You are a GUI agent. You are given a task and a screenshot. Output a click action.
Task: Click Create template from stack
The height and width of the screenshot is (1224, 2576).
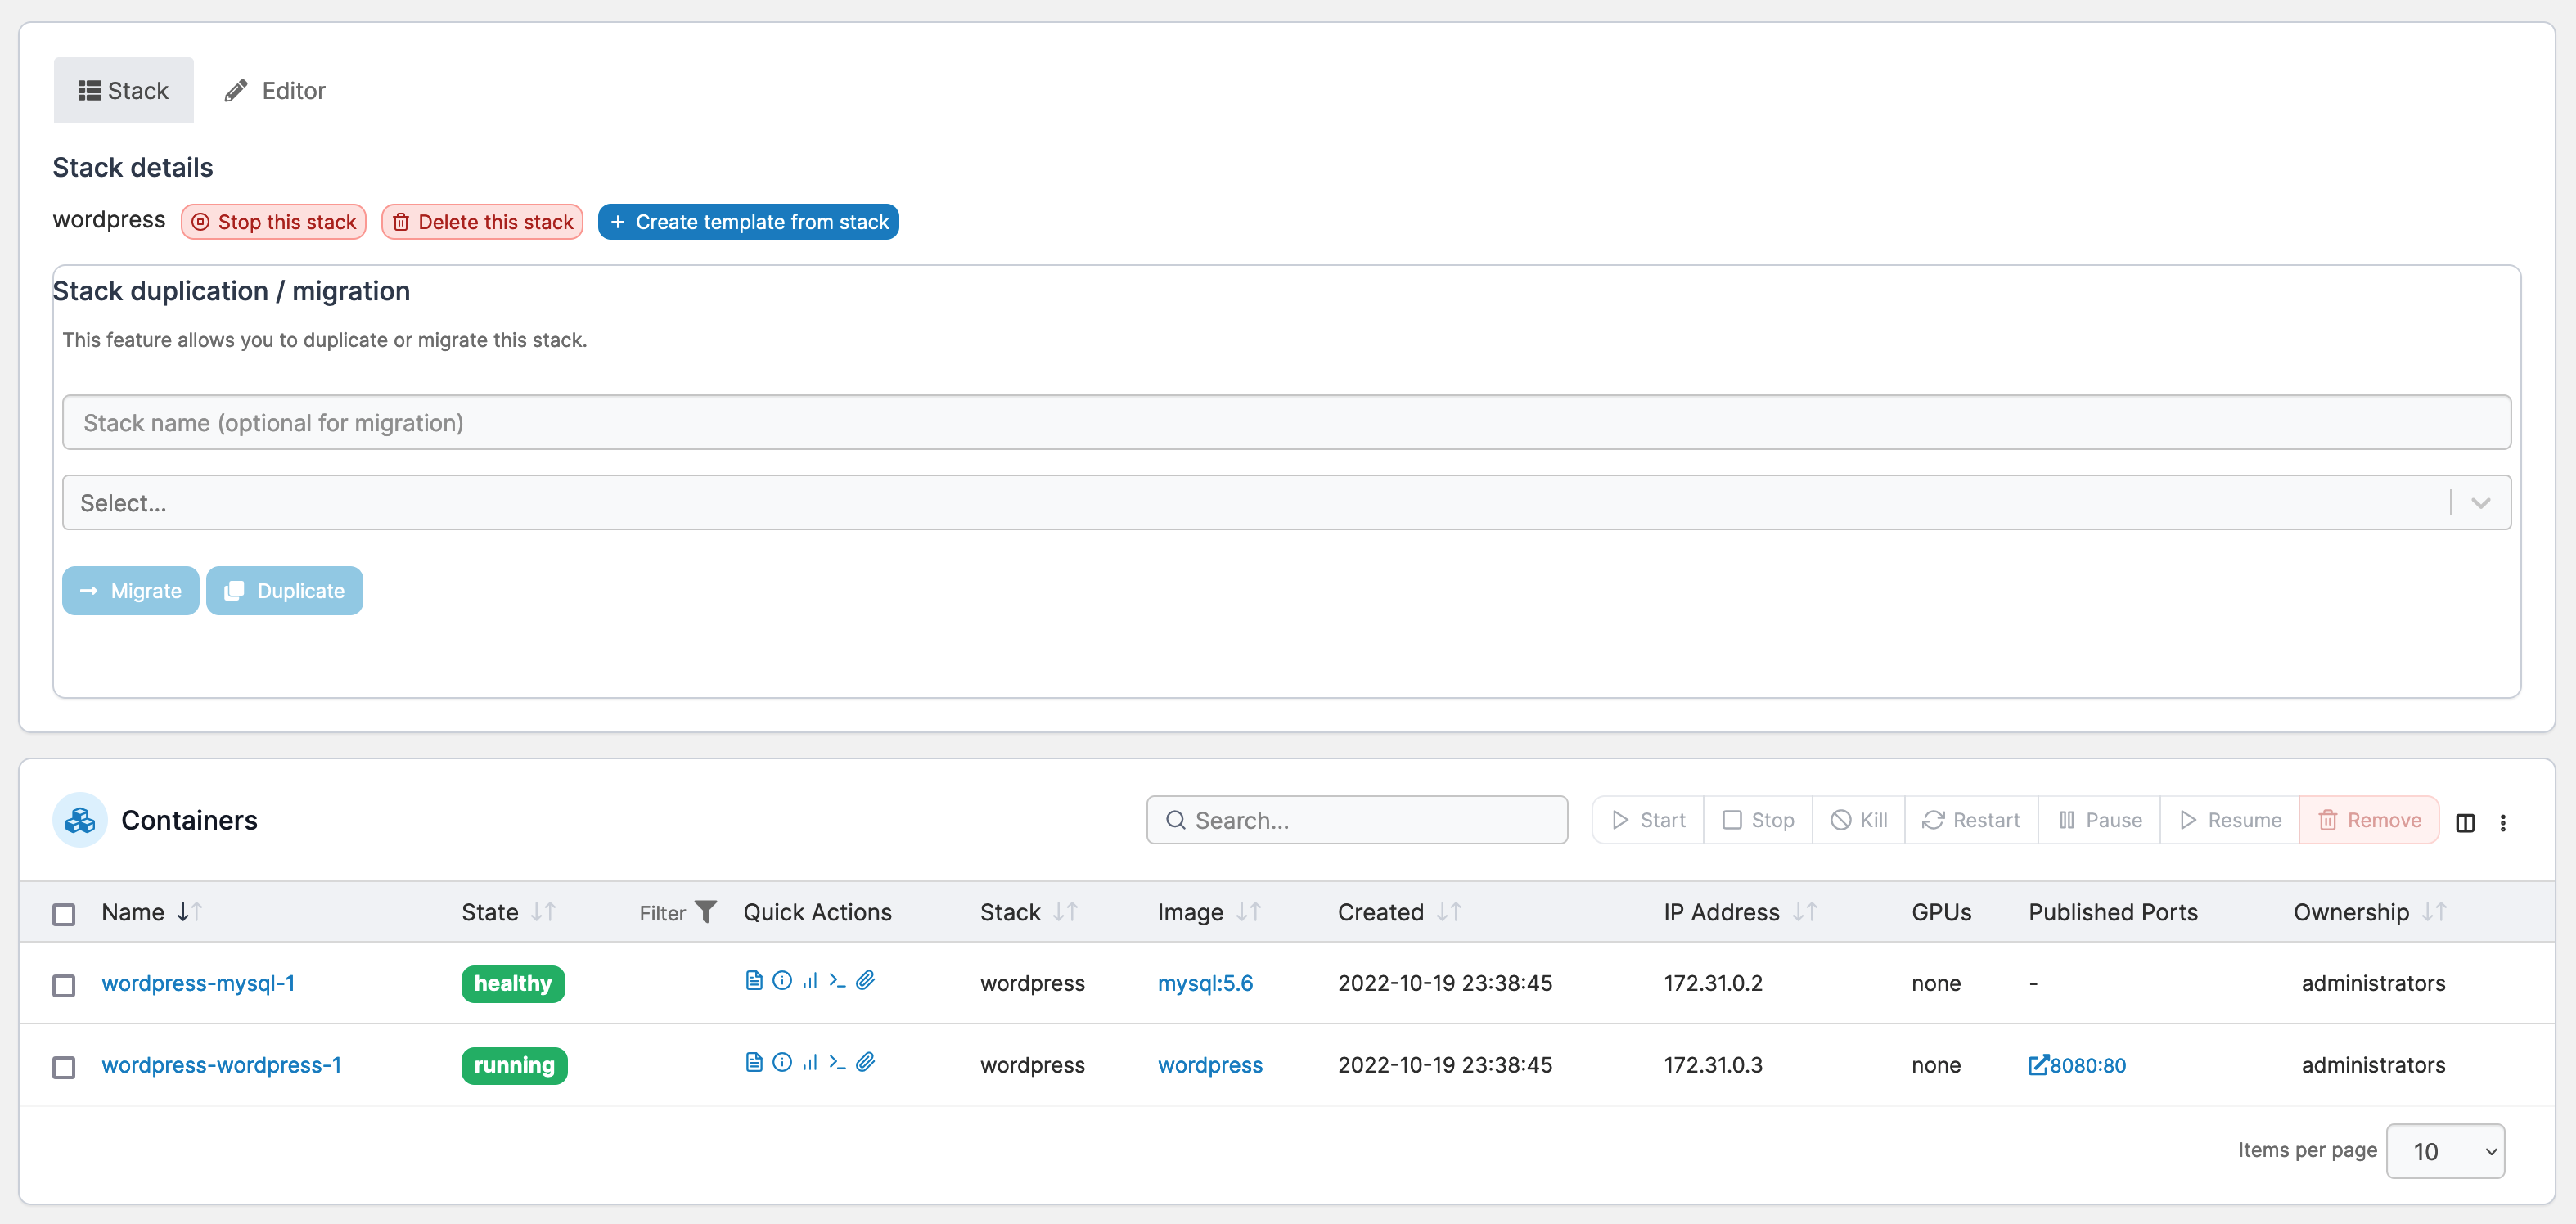point(748,222)
